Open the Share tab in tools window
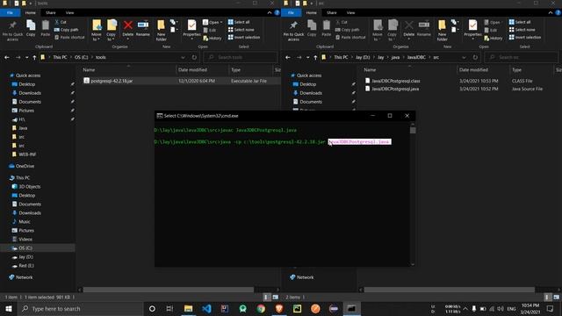This screenshot has width=562, height=316. tap(51, 12)
